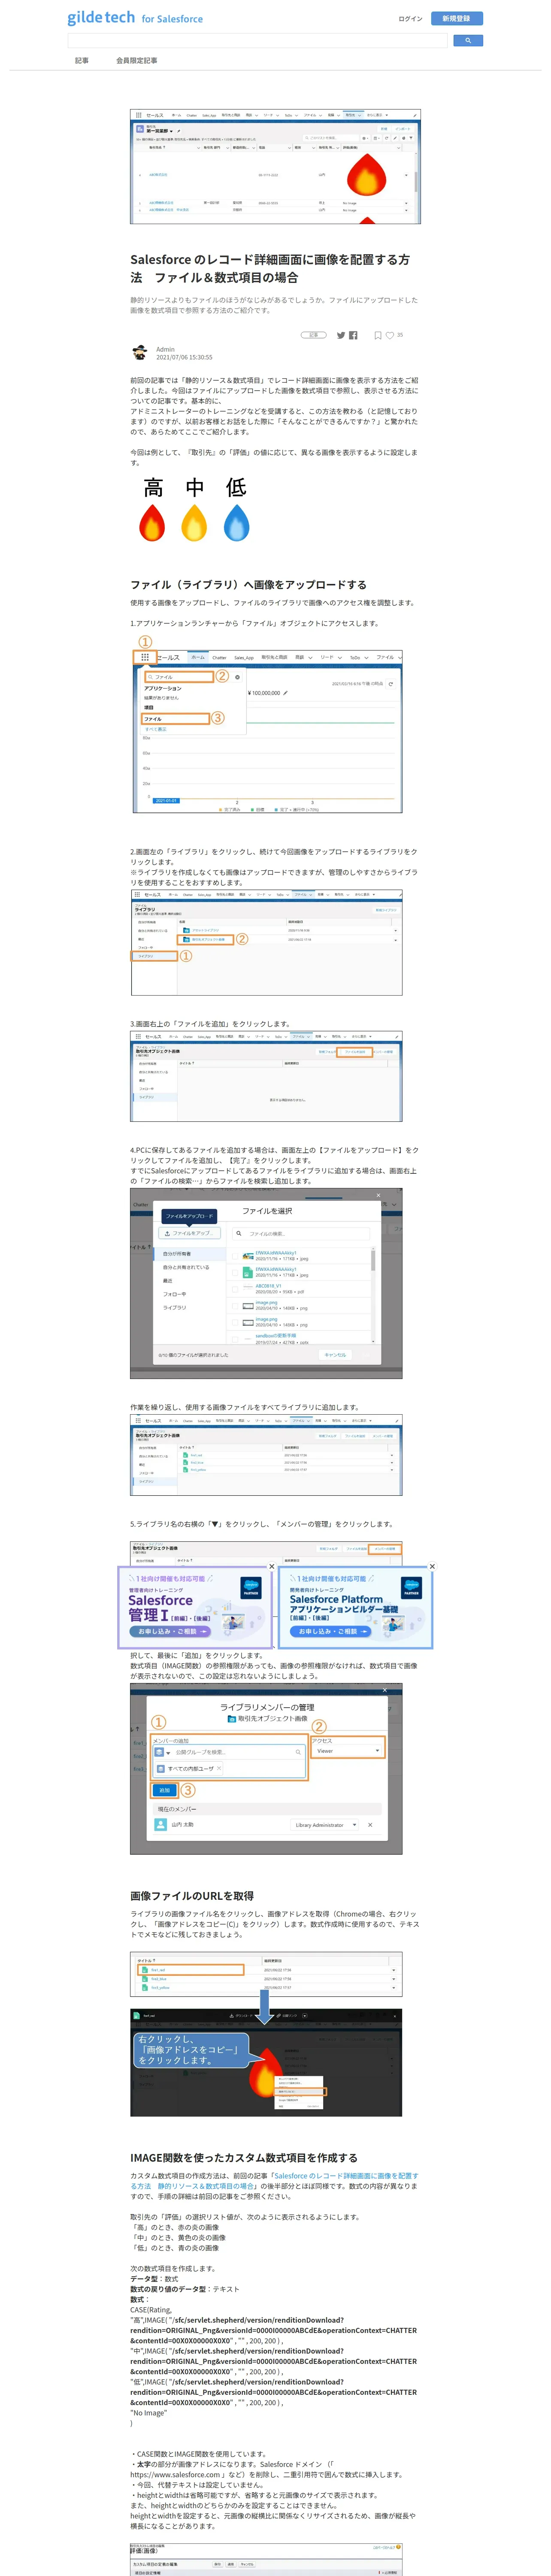551x2576 pixels.
Task: Bookmark this article with the bookmark icon
Action: point(377,335)
